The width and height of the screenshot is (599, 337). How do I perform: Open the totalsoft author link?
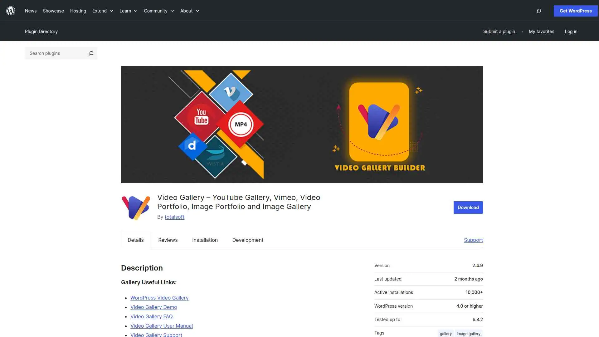(x=174, y=217)
